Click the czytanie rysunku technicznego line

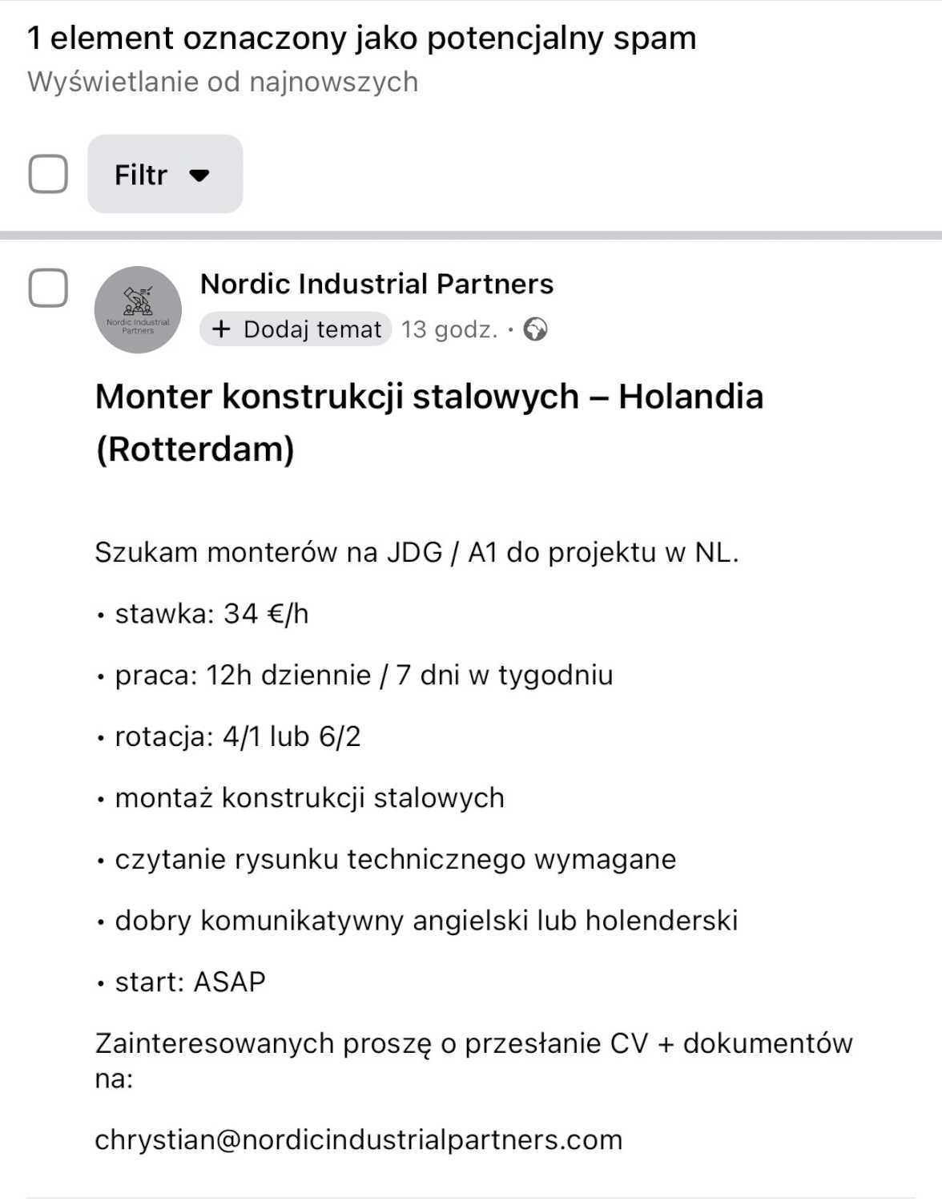pos(395,859)
